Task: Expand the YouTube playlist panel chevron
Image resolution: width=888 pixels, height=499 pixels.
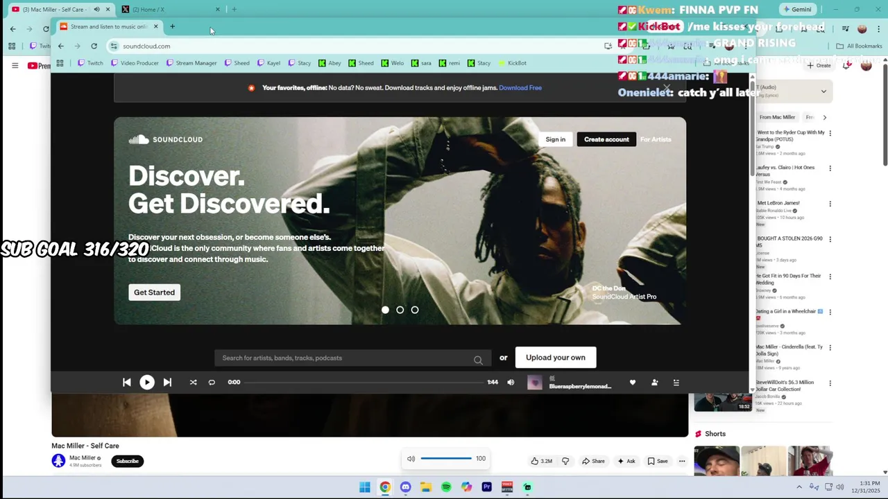Action: 823,91
